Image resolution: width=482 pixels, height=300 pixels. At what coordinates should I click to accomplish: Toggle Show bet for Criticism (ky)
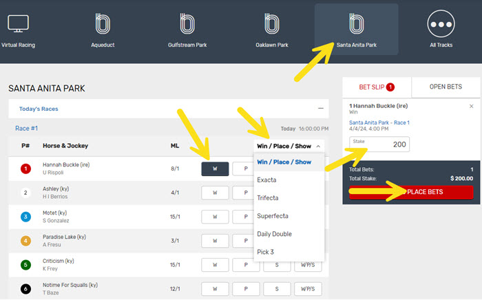point(277,266)
